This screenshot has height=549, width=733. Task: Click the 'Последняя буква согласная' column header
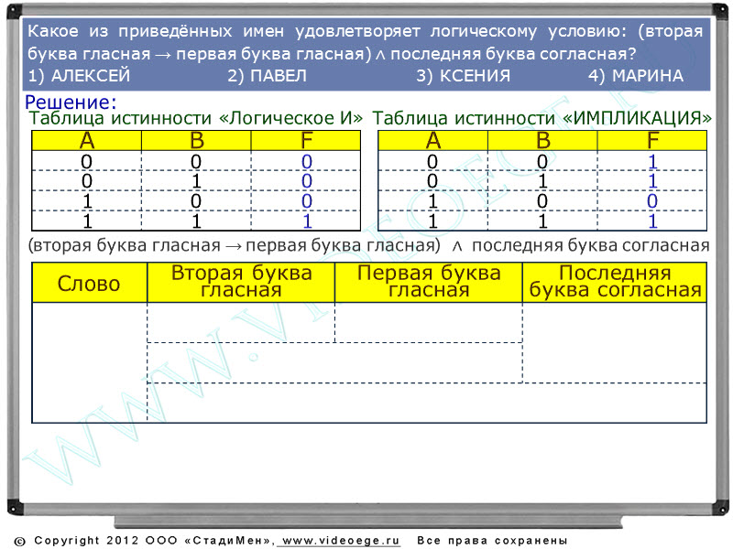coord(615,282)
